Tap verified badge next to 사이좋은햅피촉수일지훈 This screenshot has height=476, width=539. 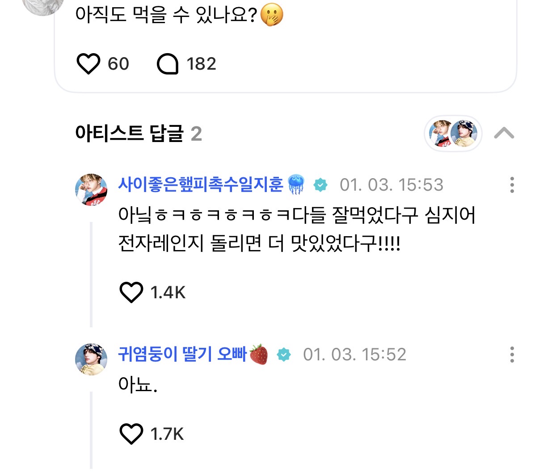(320, 185)
